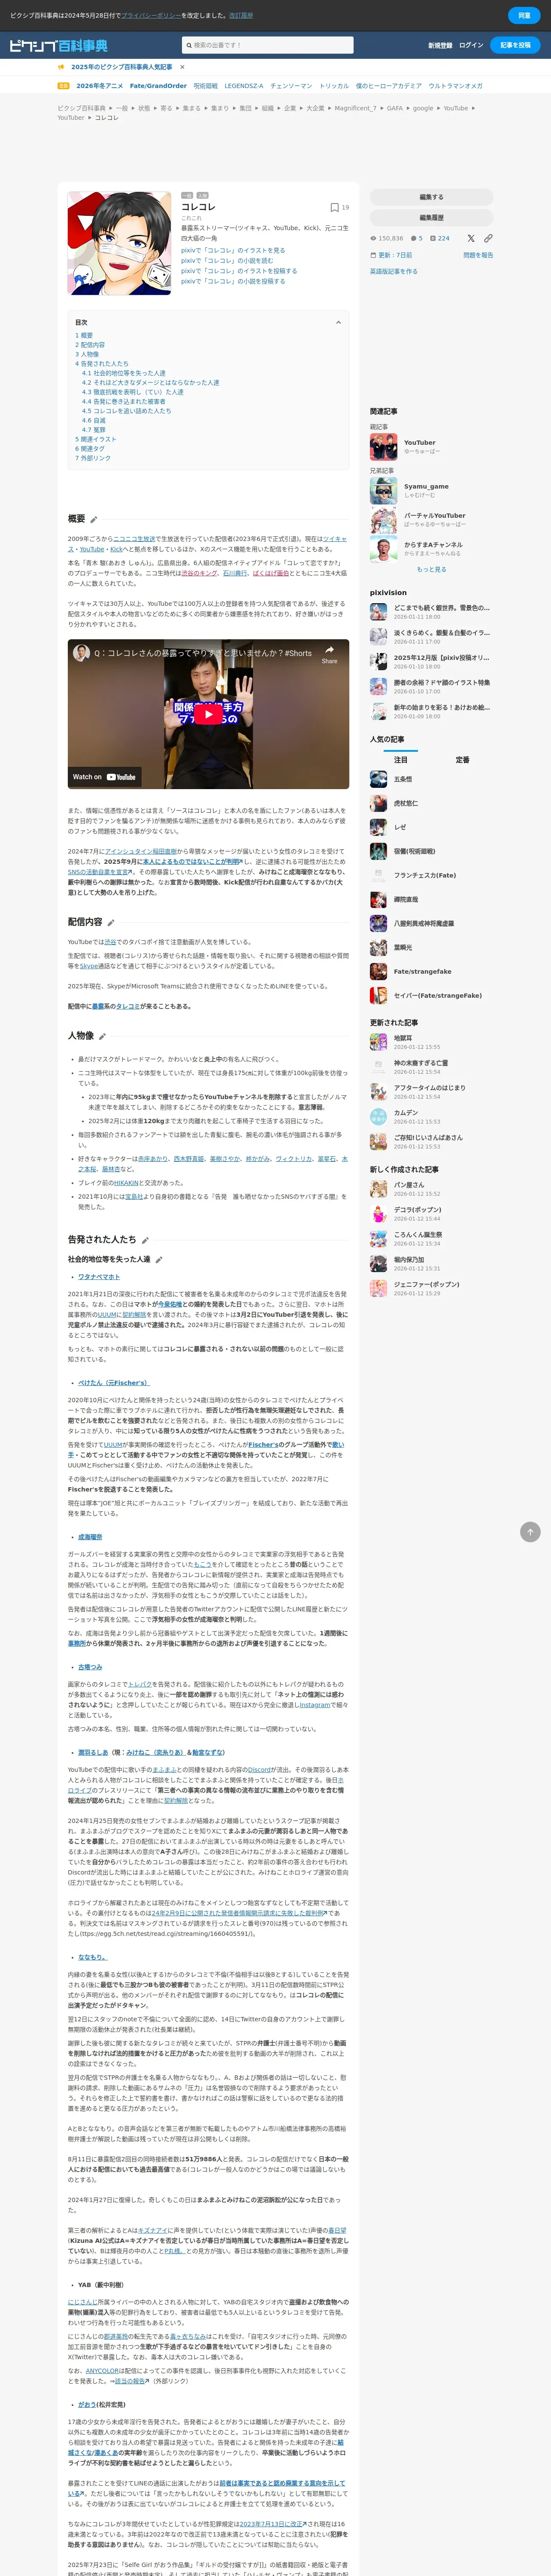Click 問題を報告 link
551x2576 pixels.
(478, 255)
